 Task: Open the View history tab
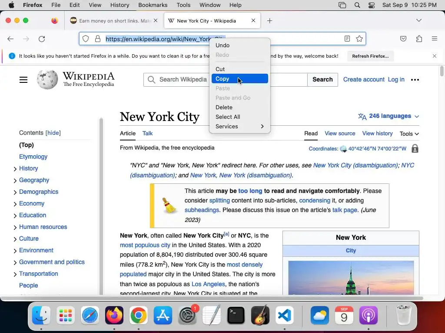pos(378,134)
